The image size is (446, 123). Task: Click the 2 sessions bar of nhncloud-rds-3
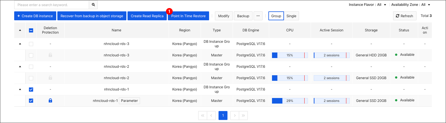[332, 55]
